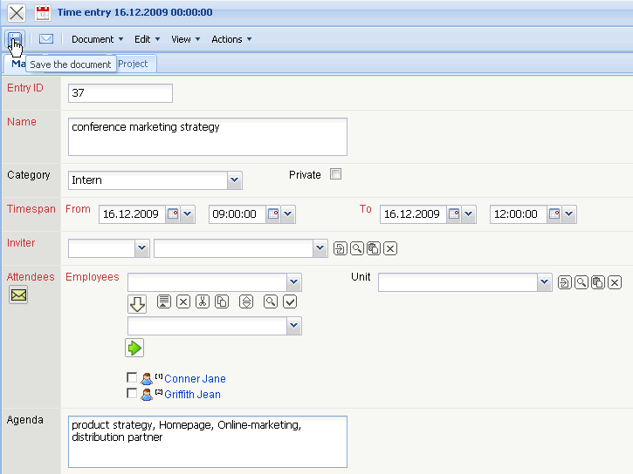Enable the Private checkbox
Screen dimensions: 633x474
click(335, 174)
